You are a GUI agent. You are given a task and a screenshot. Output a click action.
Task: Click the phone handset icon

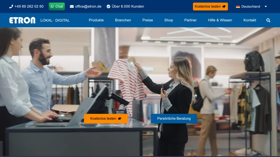(x=11, y=7)
